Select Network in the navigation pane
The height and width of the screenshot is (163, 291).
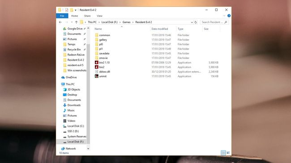point(71,149)
